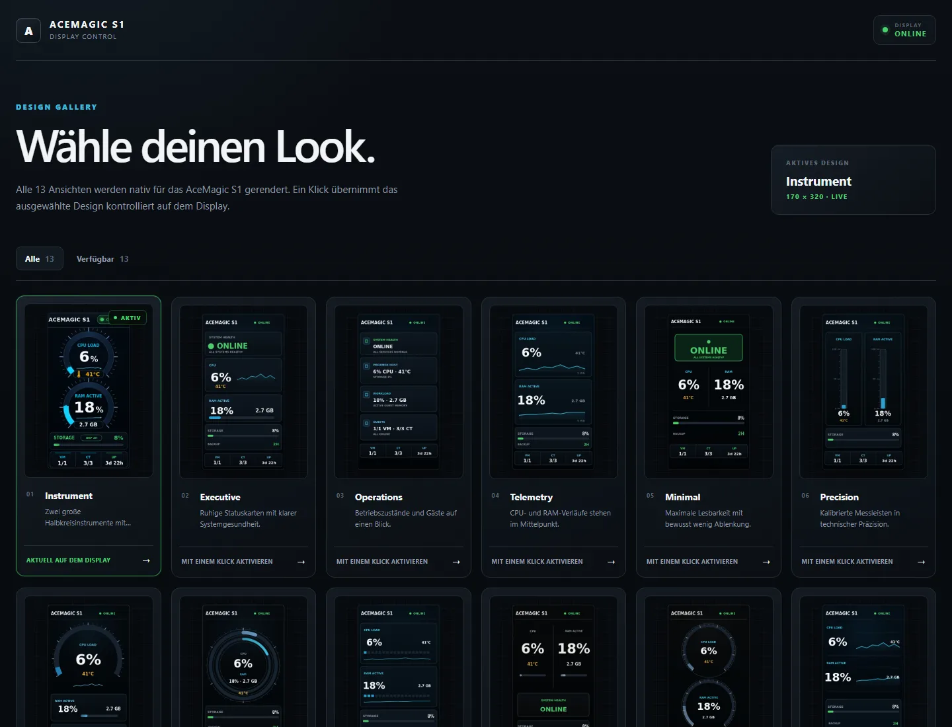
Task: Open the Telemetry design preview thumbnail
Action: 553,392
